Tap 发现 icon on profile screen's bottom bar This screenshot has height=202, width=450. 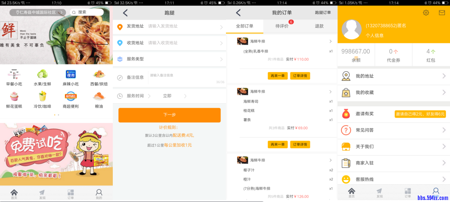(x=379, y=191)
